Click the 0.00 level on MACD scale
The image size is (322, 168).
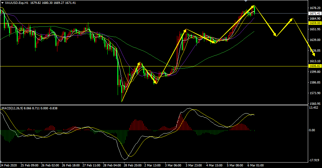(312, 130)
